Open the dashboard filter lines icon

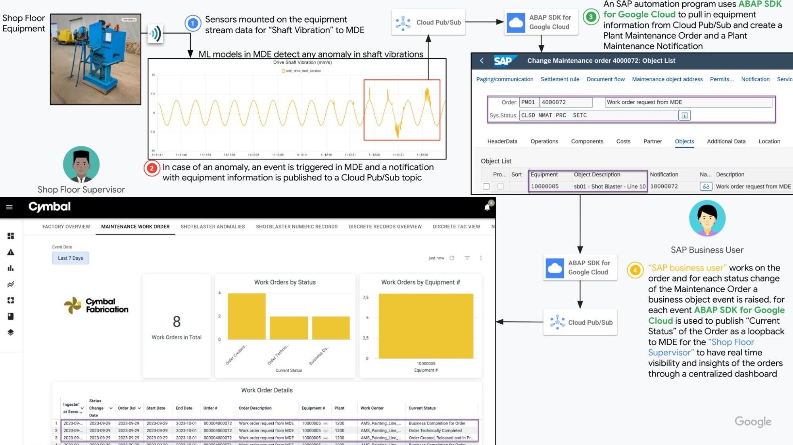467,258
